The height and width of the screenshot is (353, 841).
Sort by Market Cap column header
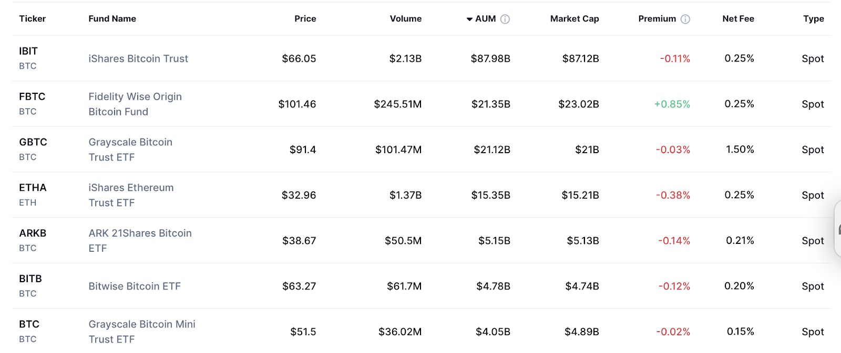[x=575, y=19]
